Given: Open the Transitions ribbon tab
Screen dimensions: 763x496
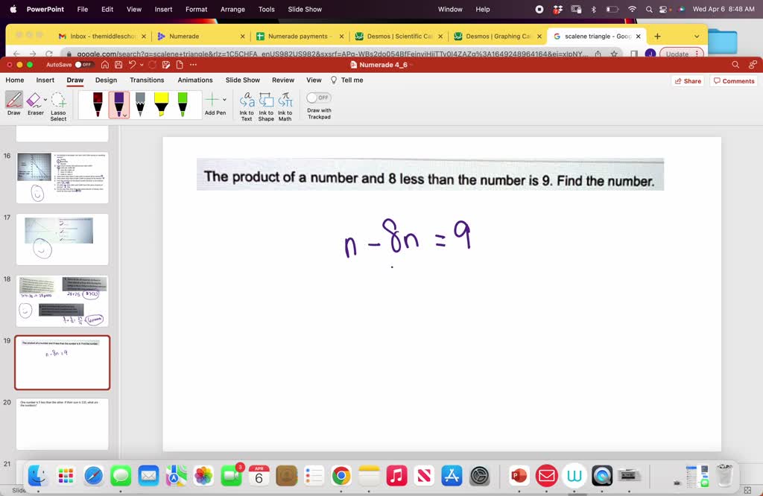Looking at the screenshot, I should [x=147, y=80].
